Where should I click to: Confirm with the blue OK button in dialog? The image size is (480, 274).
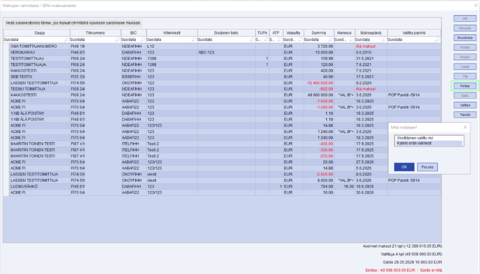click(404, 167)
